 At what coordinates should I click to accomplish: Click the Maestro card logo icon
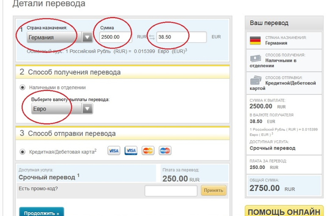click(x=165, y=151)
